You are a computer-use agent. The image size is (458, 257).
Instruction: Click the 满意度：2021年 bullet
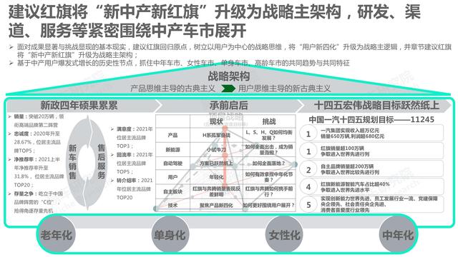pyautogui.click(x=132, y=137)
